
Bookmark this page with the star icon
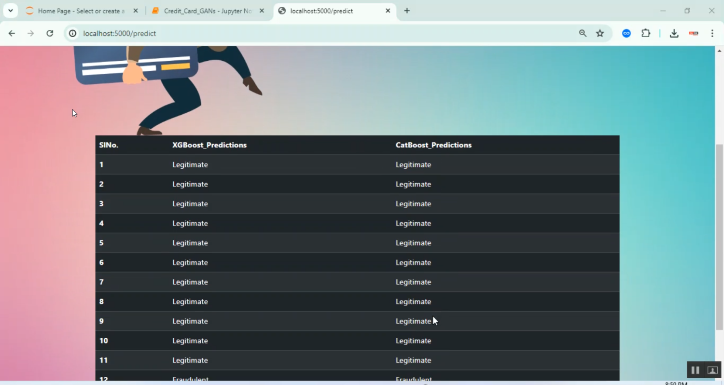click(600, 33)
